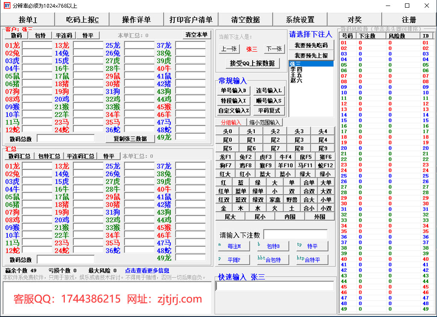Go to next bettor with 下一张
Image resolution: width=437 pixels, height=317 pixels.
tap(274, 49)
